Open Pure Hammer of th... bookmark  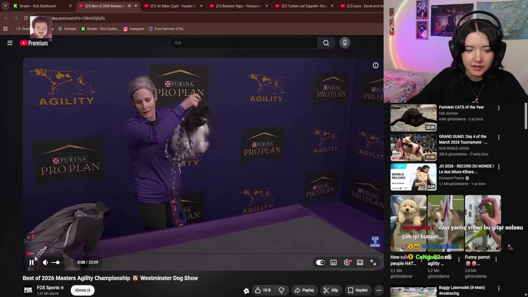(x=167, y=29)
